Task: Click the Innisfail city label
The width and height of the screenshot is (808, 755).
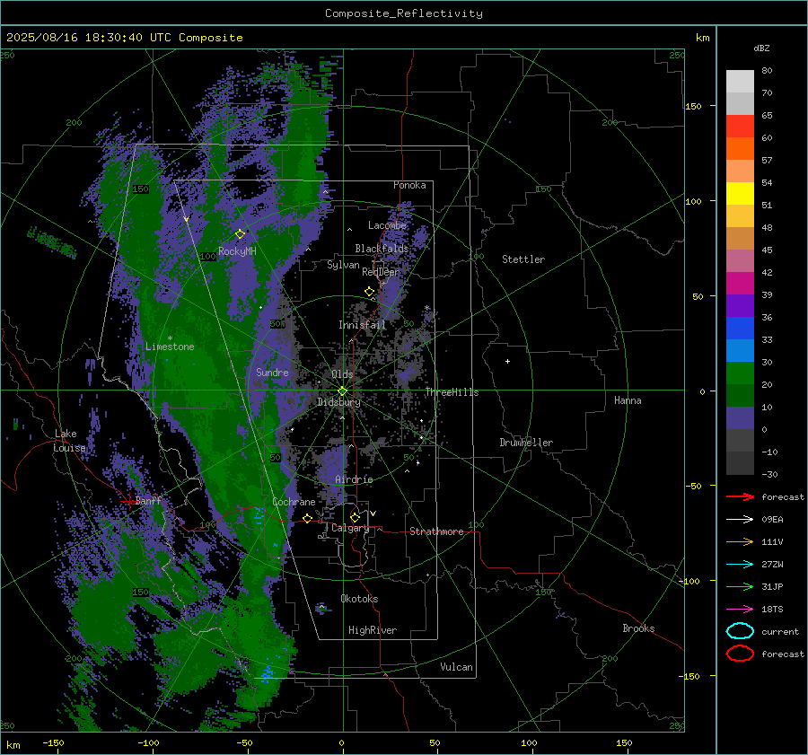Action: 363,325
